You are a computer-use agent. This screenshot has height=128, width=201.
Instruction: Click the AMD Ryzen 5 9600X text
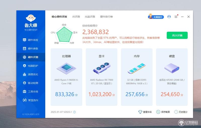click(66, 81)
